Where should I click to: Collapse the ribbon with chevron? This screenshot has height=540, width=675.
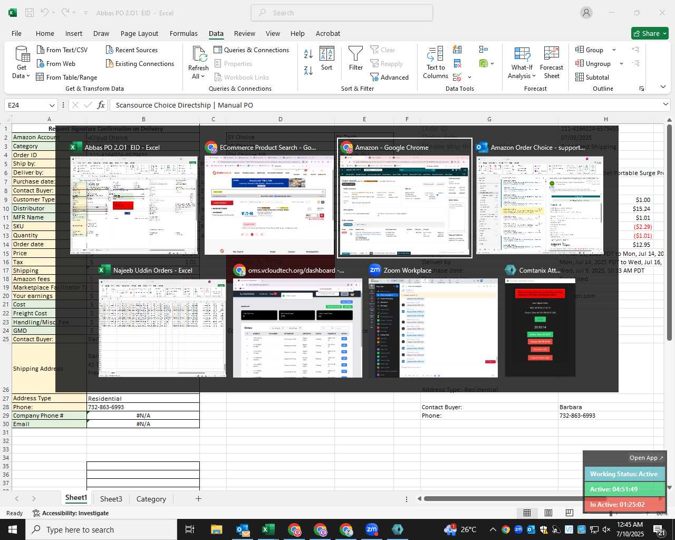click(x=663, y=87)
